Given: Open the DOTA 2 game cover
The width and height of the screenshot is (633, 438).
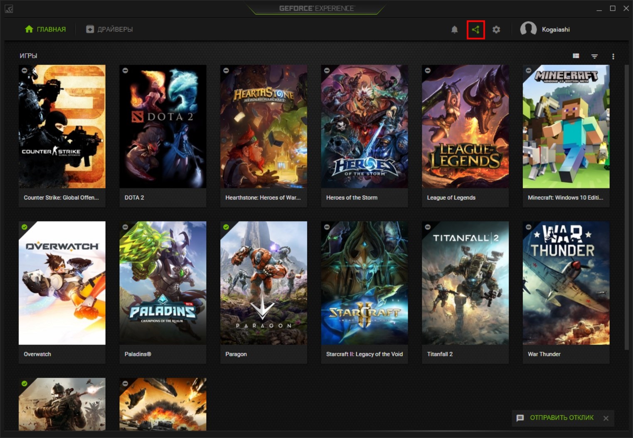Looking at the screenshot, I should [x=163, y=127].
